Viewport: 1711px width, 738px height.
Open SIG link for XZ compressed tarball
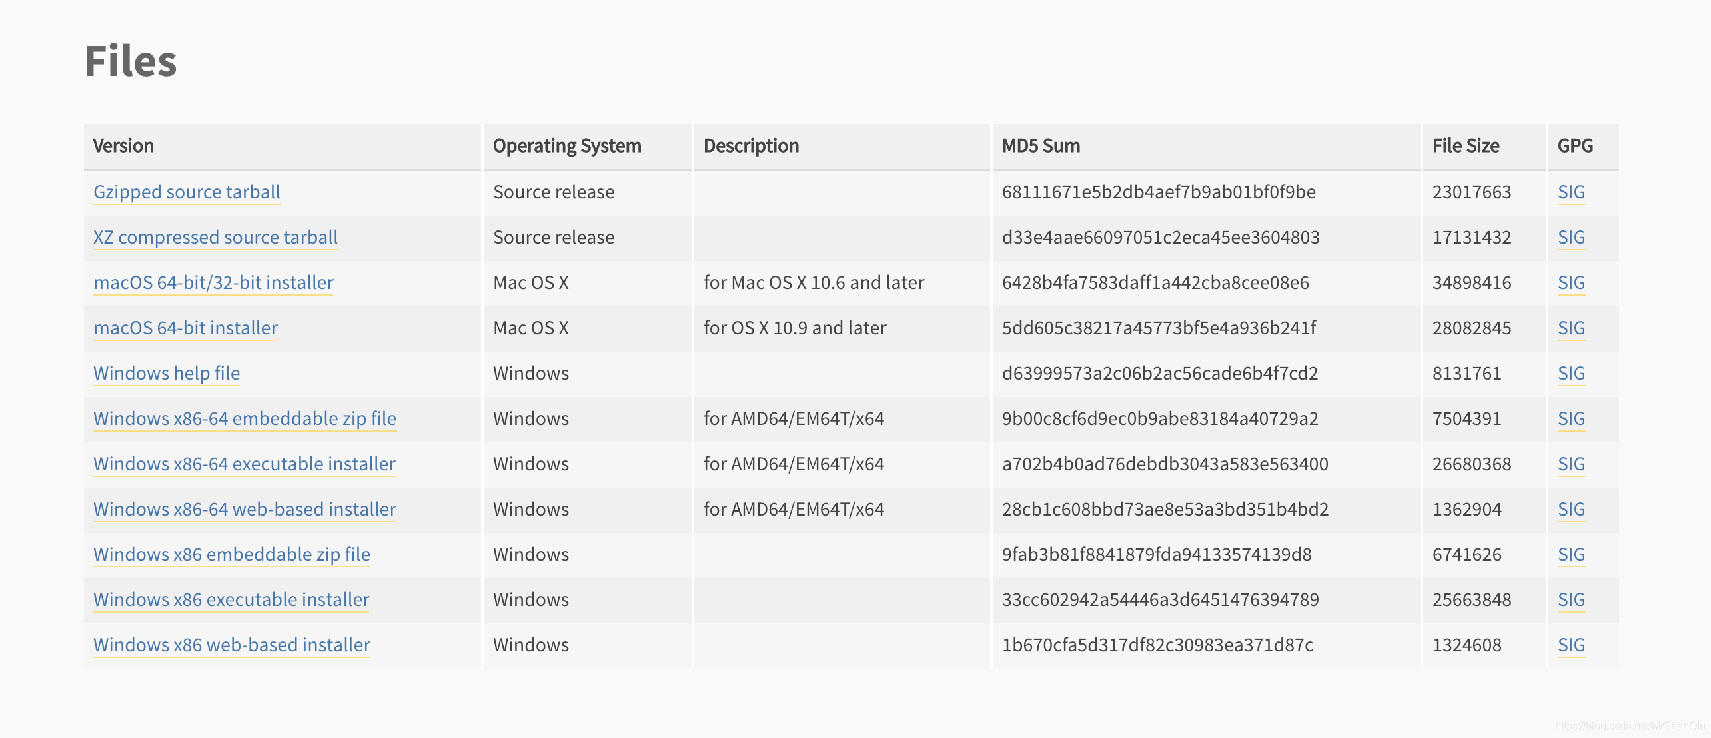pos(1571,238)
